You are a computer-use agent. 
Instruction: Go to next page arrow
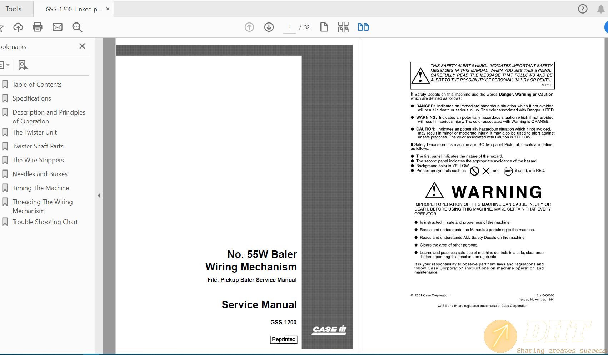(x=269, y=27)
